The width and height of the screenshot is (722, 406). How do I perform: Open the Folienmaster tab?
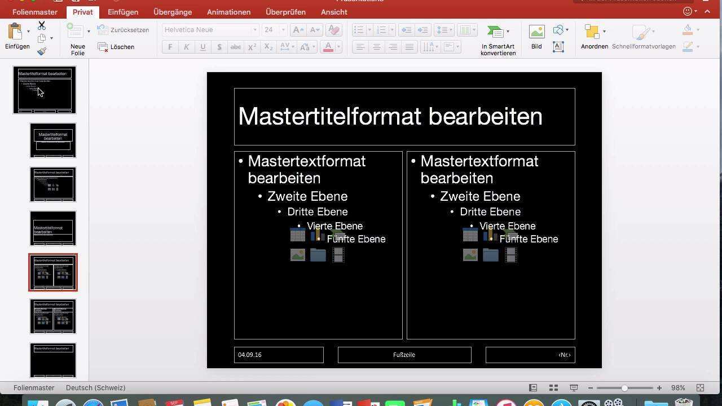point(35,12)
